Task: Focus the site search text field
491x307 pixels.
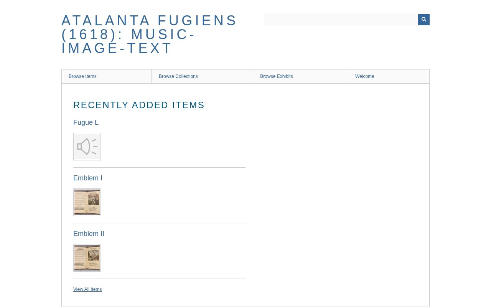Action: click(x=341, y=20)
